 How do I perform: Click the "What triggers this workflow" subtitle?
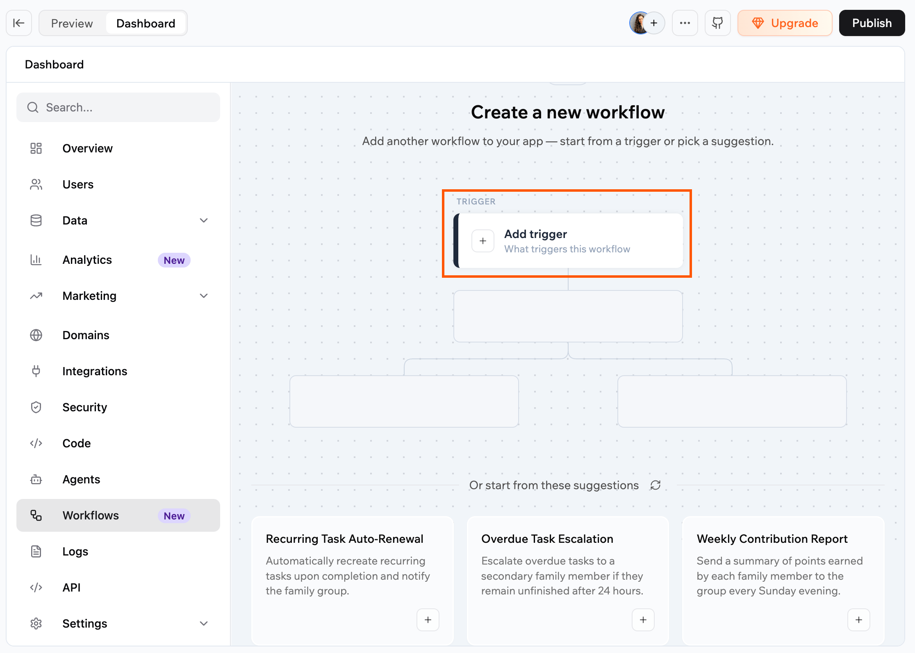pos(567,249)
